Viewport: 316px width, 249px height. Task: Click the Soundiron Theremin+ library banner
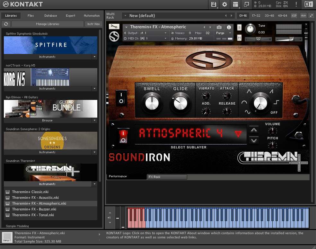50,172
